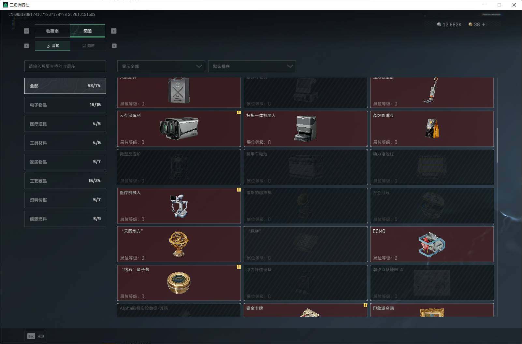
Task: Click the Q key hint icon
Action: [x=27, y=31]
